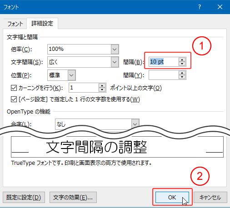The image size is (230, 208).
Task: Open the 文字間隔 広く dropdown
Action: [x=115, y=62]
